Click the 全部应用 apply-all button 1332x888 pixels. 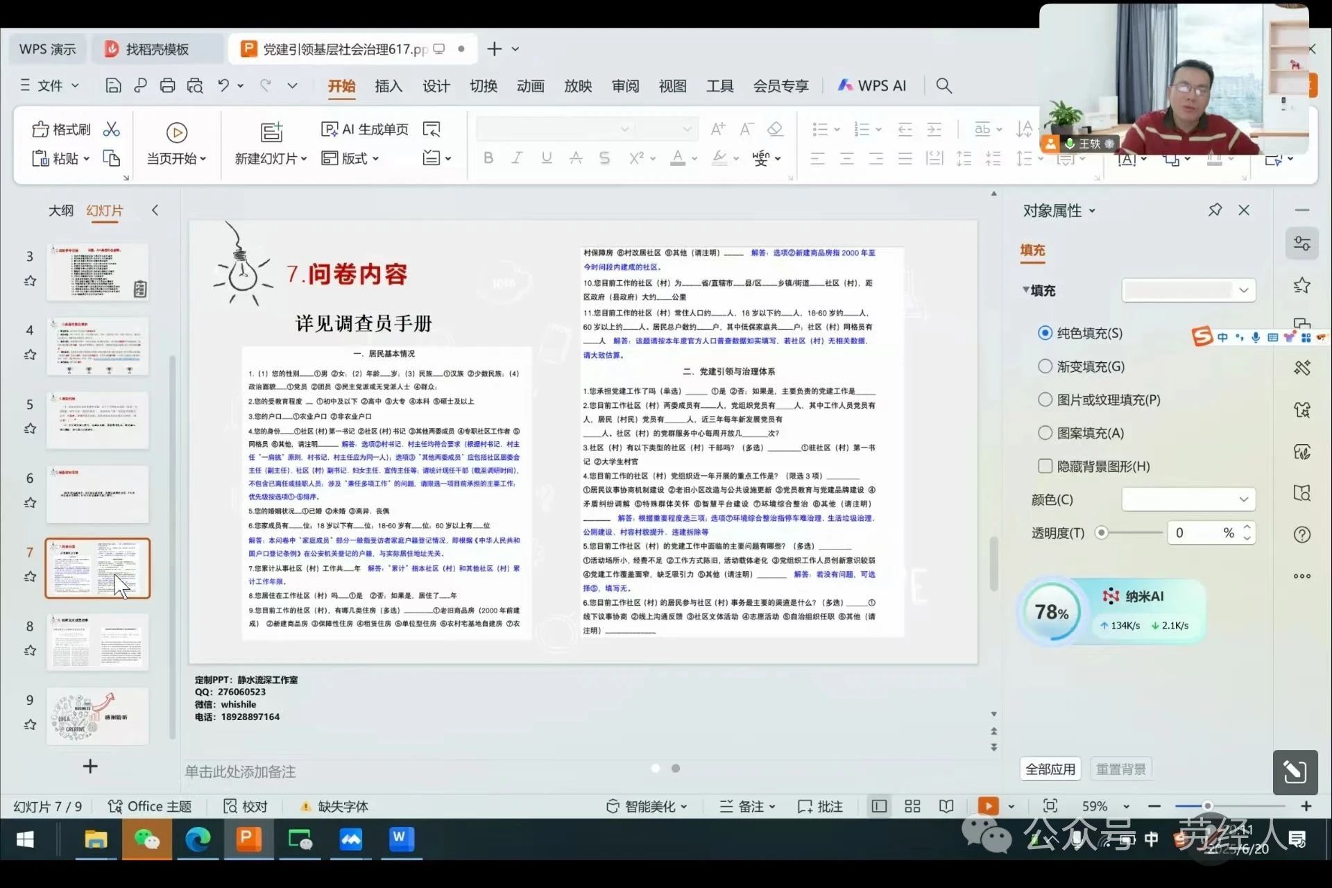(1050, 769)
